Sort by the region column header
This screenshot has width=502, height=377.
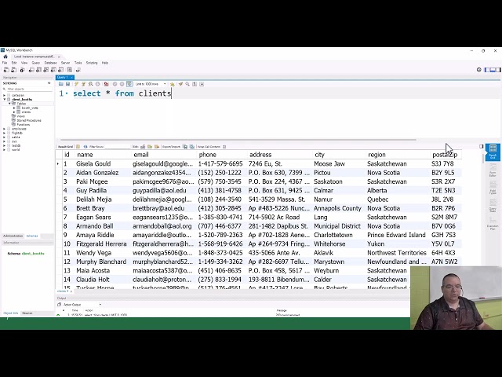(x=398, y=155)
